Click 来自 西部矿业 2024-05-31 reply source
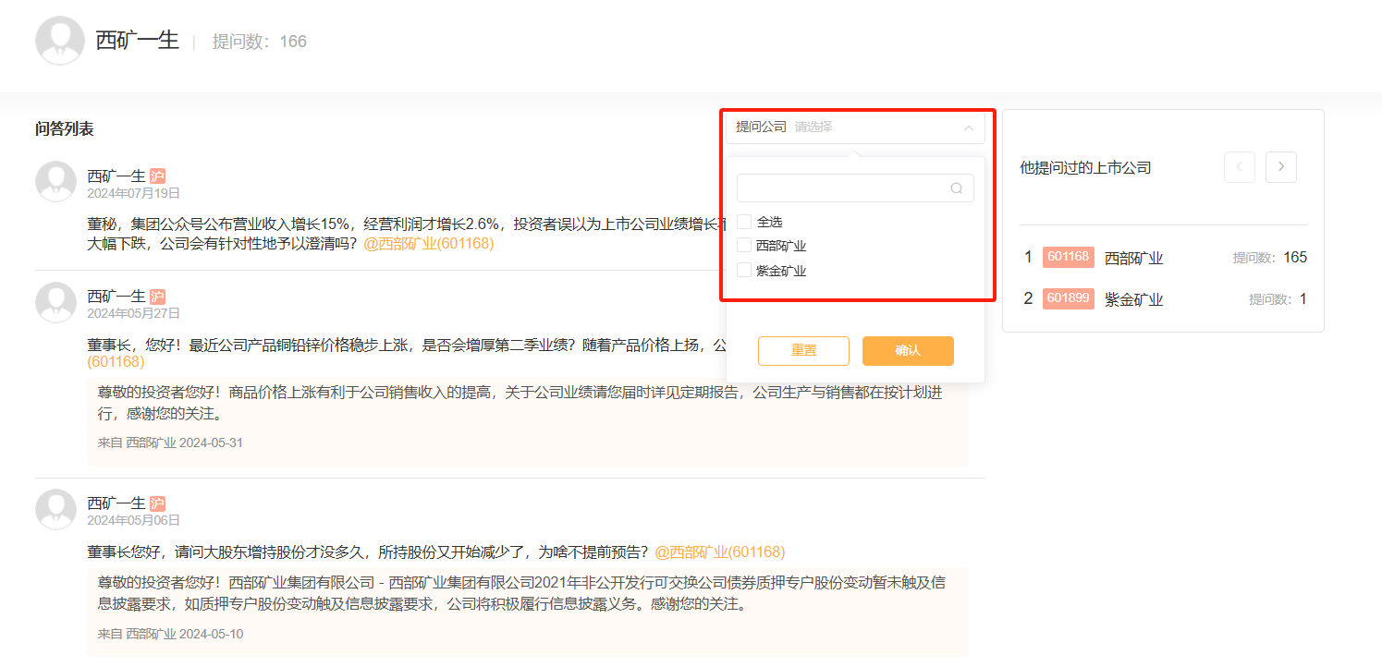This screenshot has height=667, width=1382. click(170, 443)
